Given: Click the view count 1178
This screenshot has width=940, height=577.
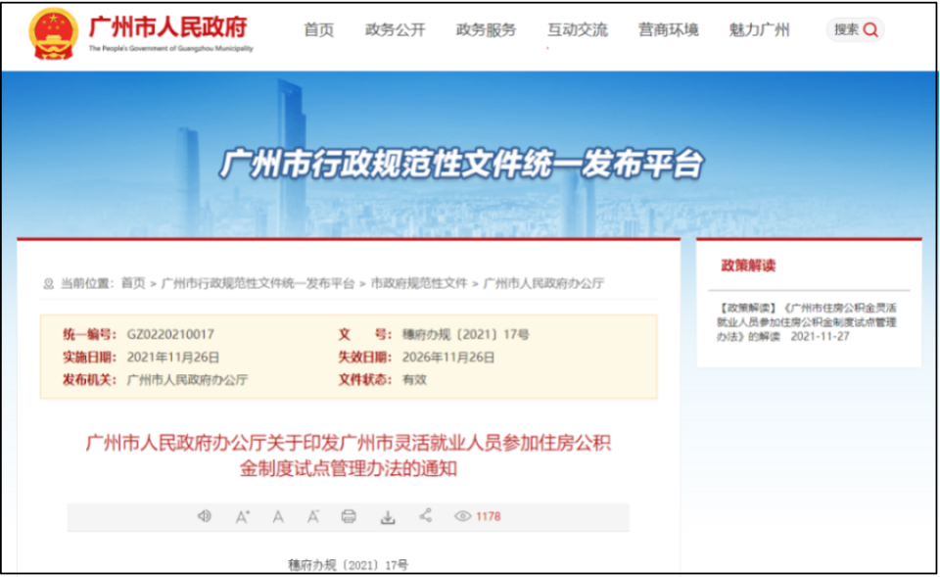Looking at the screenshot, I should click(x=488, y=516).
